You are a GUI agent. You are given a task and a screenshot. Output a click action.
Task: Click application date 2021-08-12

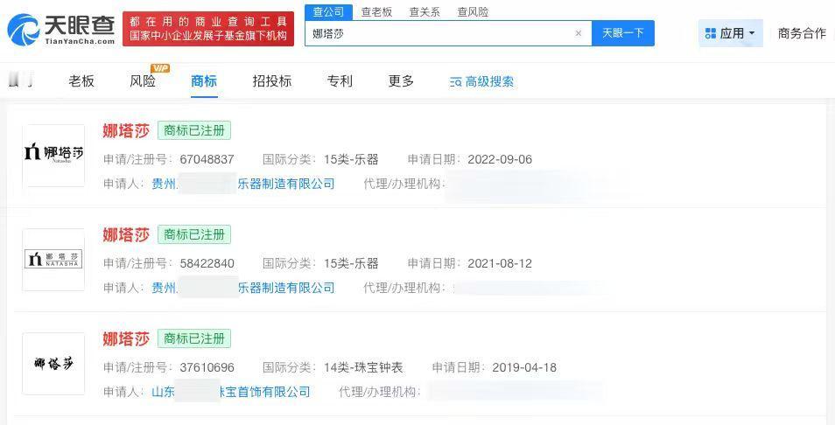point(500,263)
